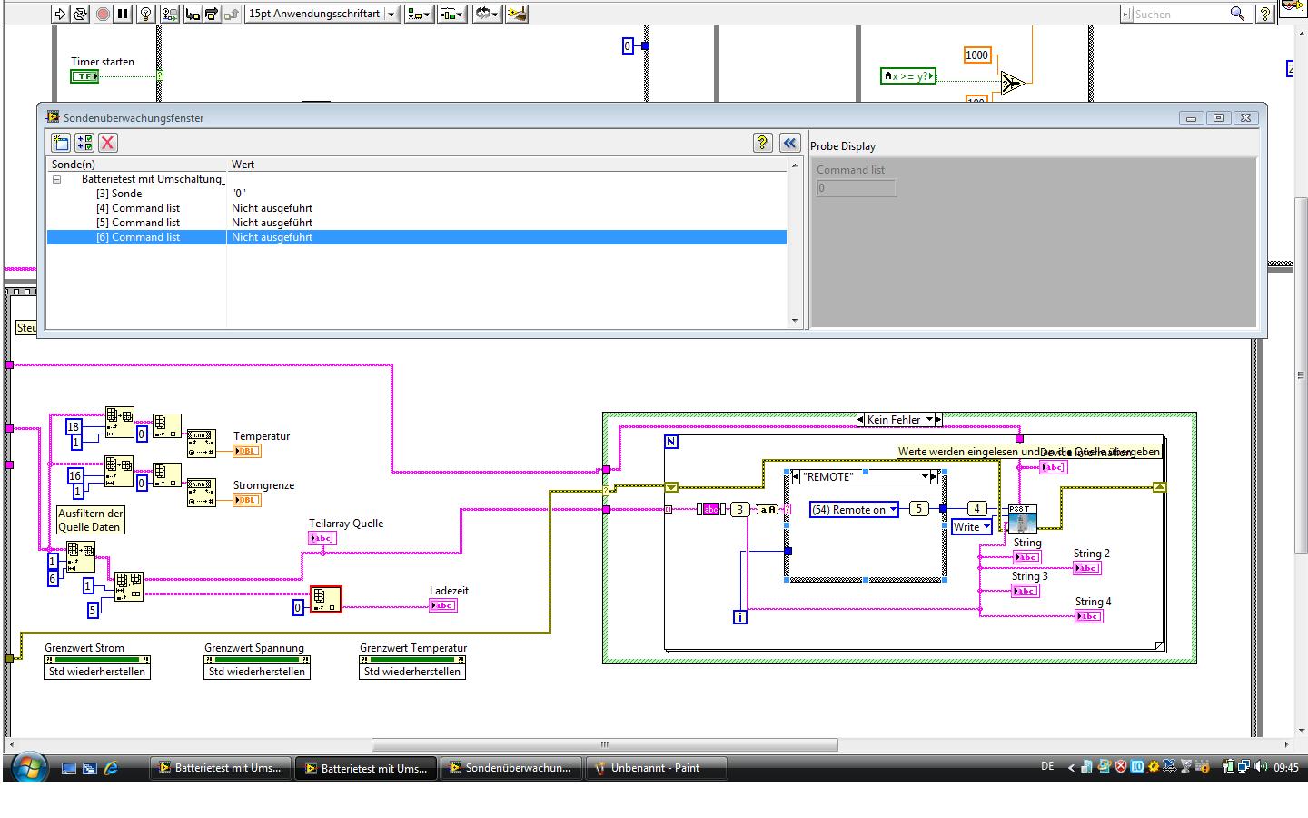This screenshot has width=1308, height=818.
Task: Switch to Unbenannt - Paint in taskbar
Action: click(x=655, y=768)
